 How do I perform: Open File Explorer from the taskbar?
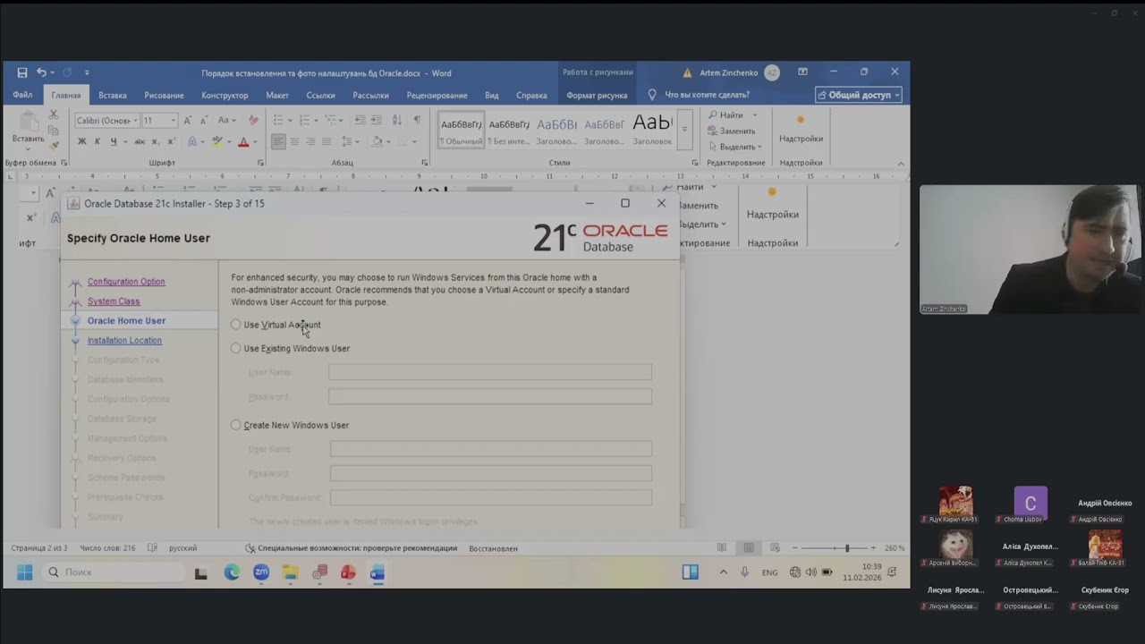290,572
